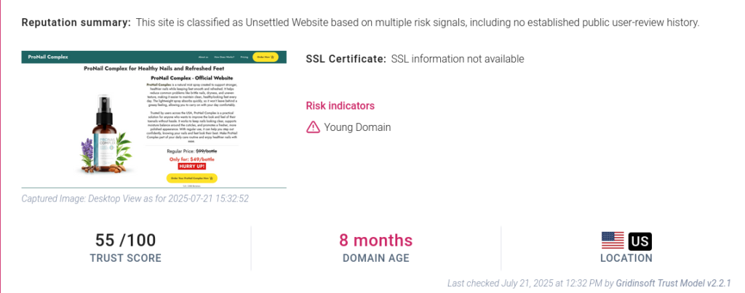The width and height of the screenshot is (745, 293).
Task: Click the SSL Certificate label
Action: 346,59
